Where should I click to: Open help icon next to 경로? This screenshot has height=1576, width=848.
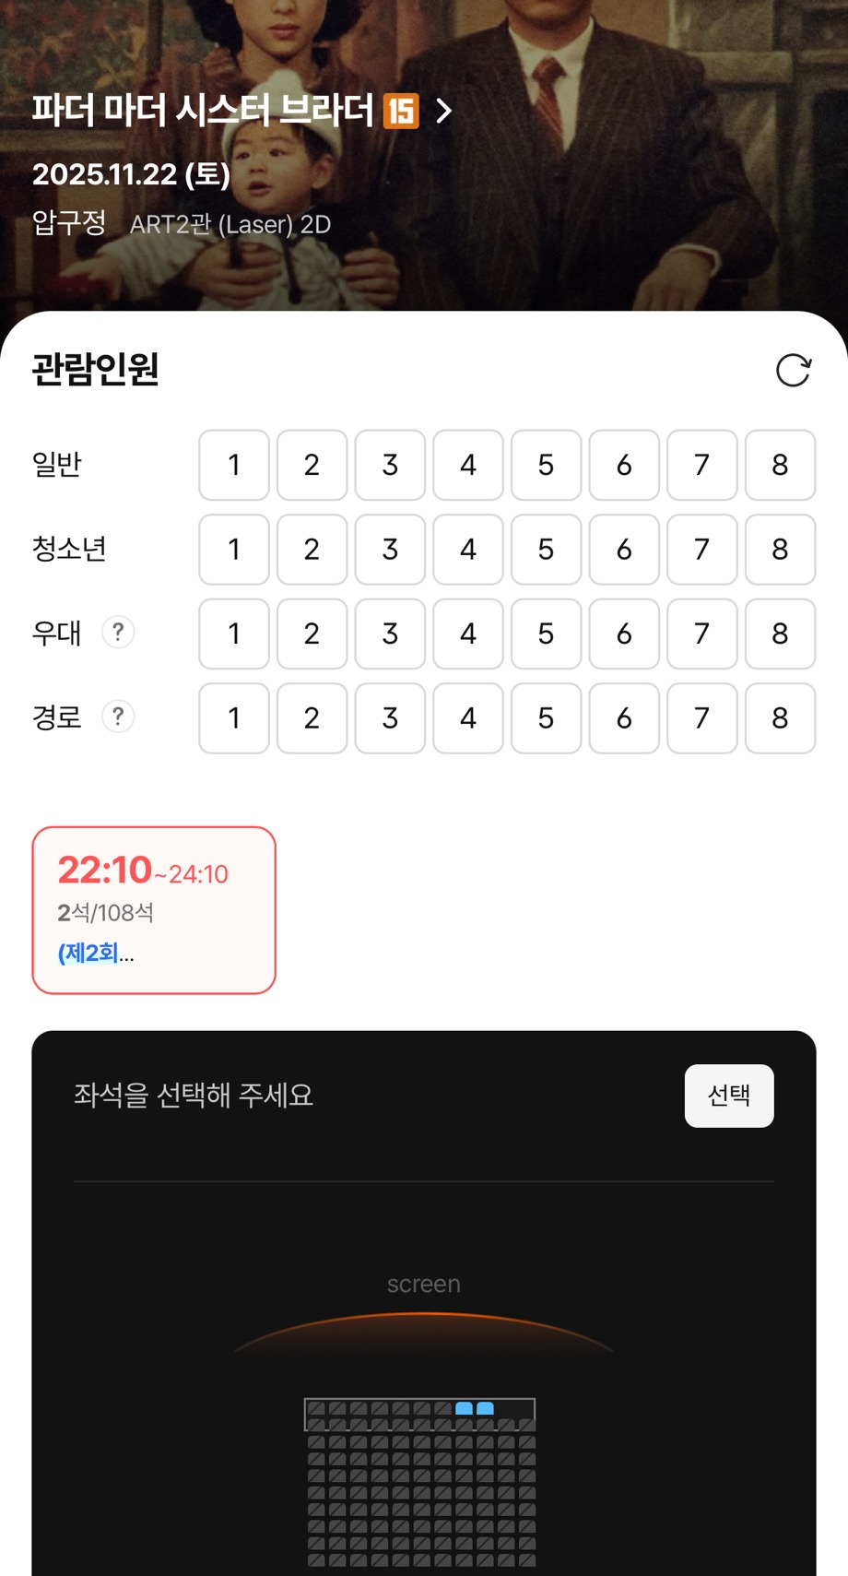click(x=118, y=717)
